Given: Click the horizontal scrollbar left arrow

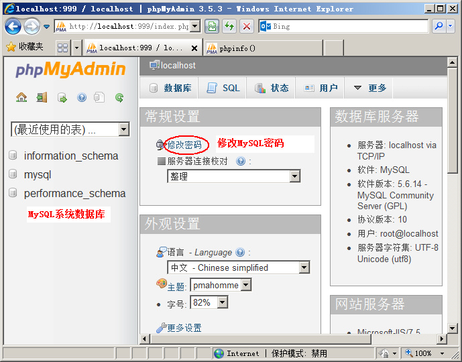Looking at the screenshot, I should pos(144,339).
